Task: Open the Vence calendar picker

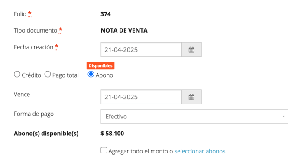Action: pyautogui.click(x=191, y=97)
